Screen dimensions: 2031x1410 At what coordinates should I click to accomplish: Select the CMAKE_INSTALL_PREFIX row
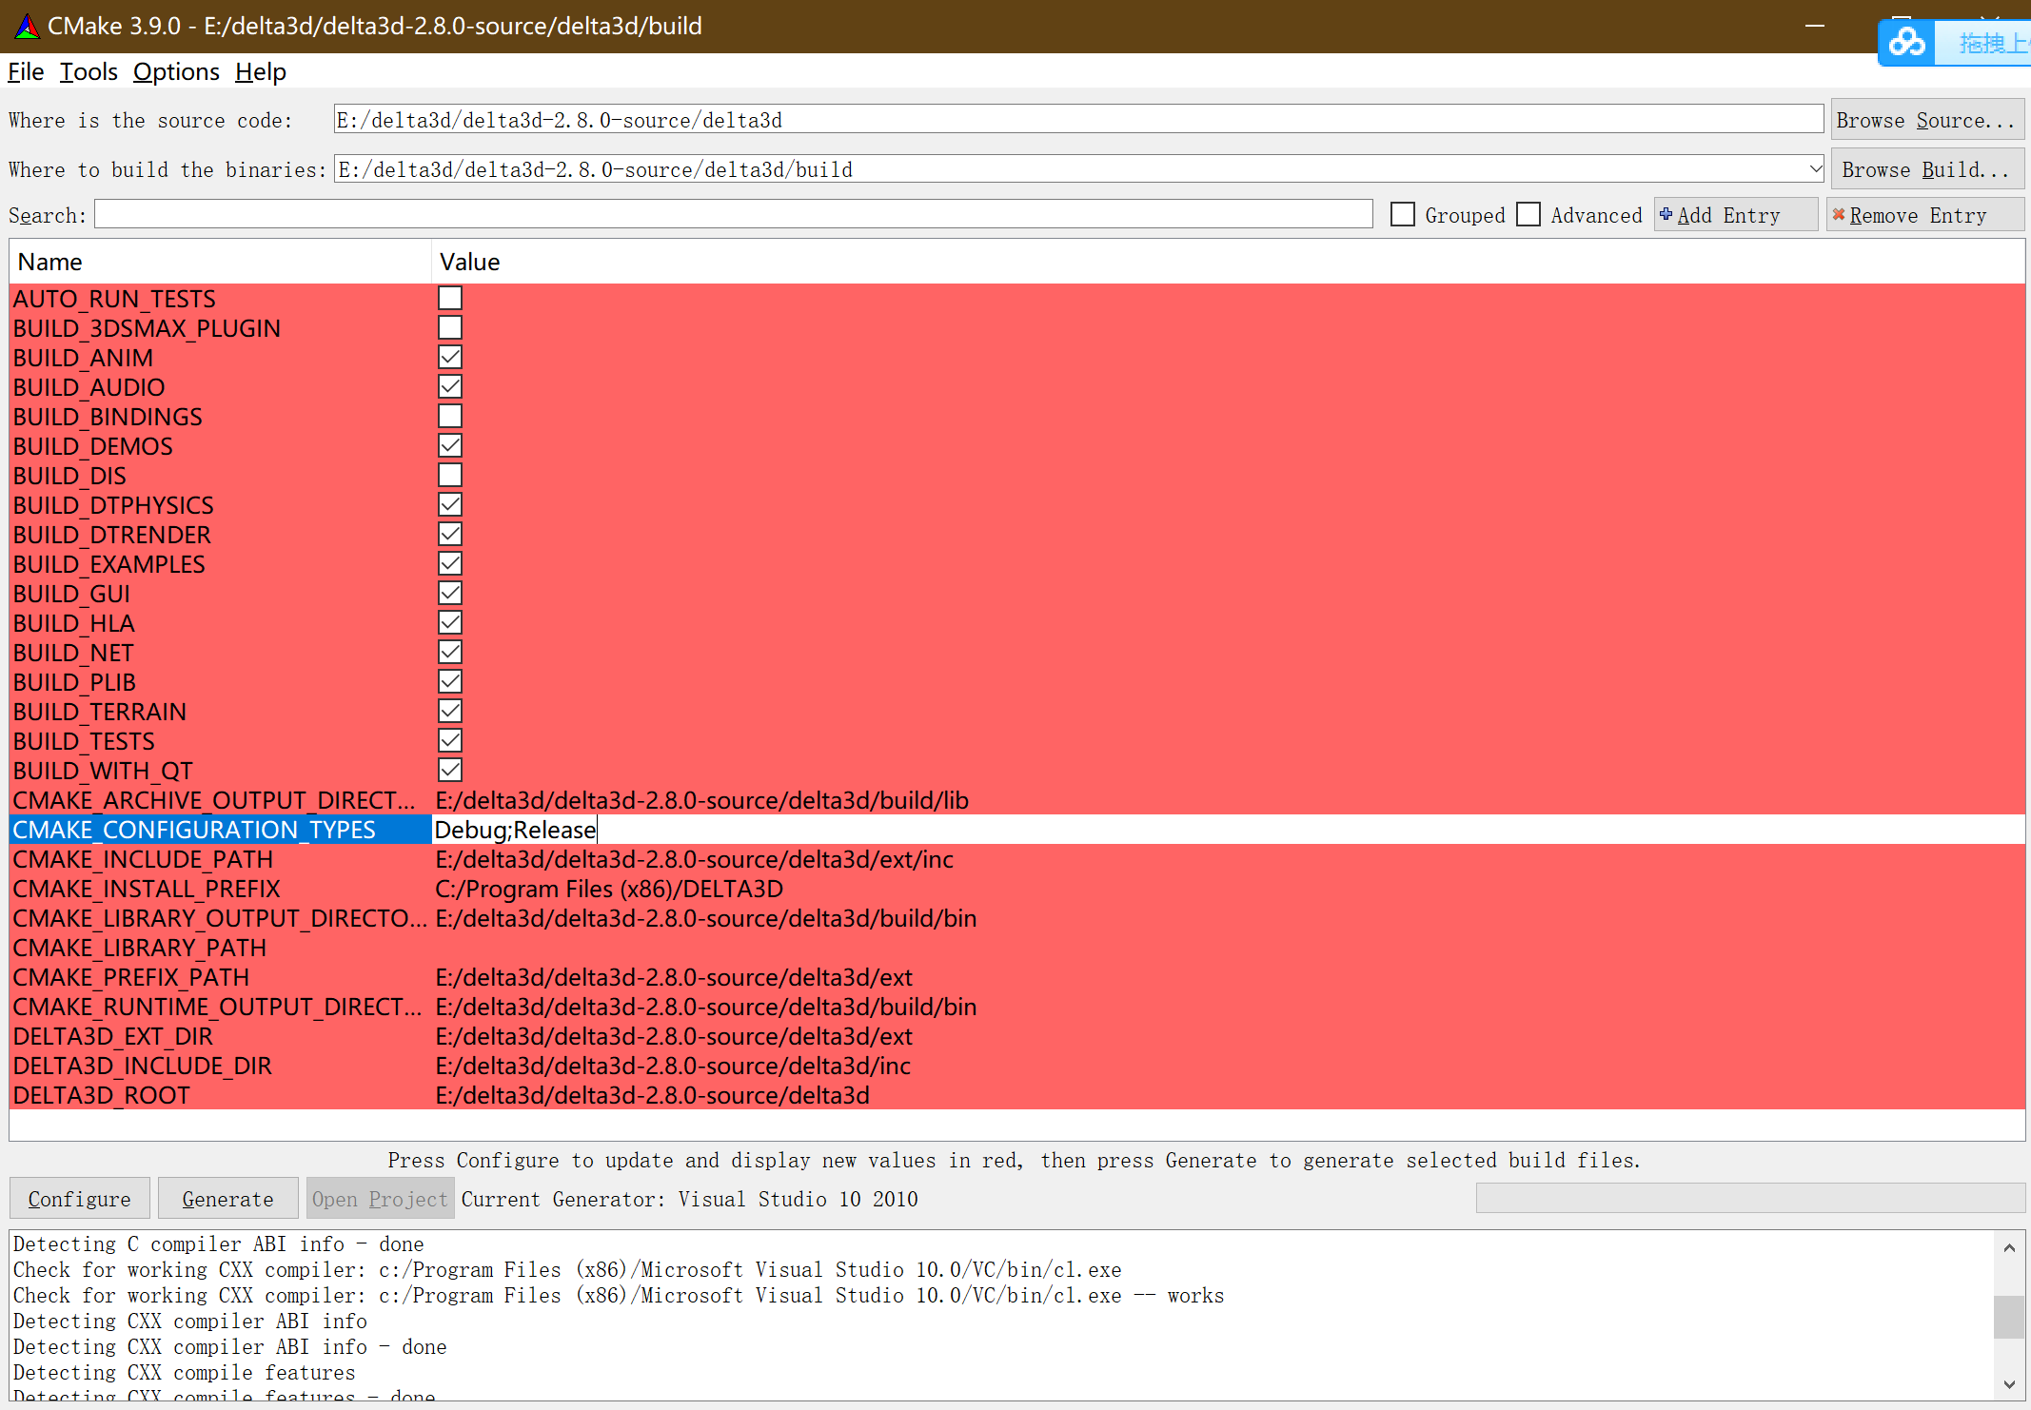(147, 888)
